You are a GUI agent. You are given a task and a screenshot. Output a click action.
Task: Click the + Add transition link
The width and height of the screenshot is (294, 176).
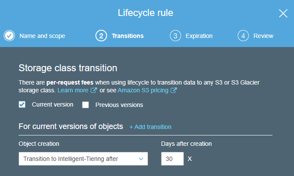(x=150, y=127)
